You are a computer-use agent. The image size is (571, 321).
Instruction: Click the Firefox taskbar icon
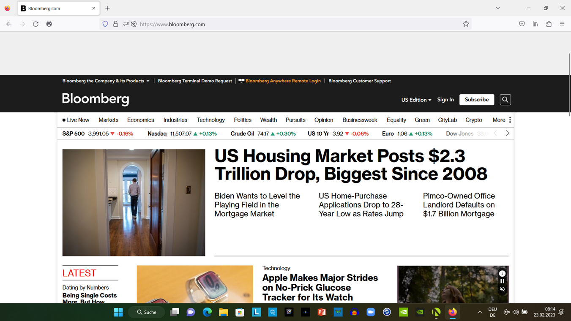(x=453, y=312)
